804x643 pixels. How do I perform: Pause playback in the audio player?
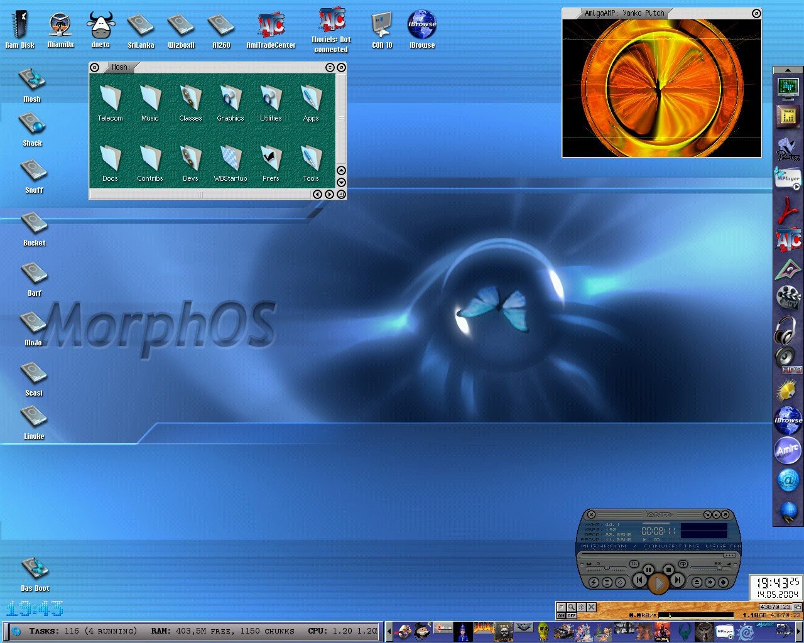pyautogui.click(x=648, y=570)
